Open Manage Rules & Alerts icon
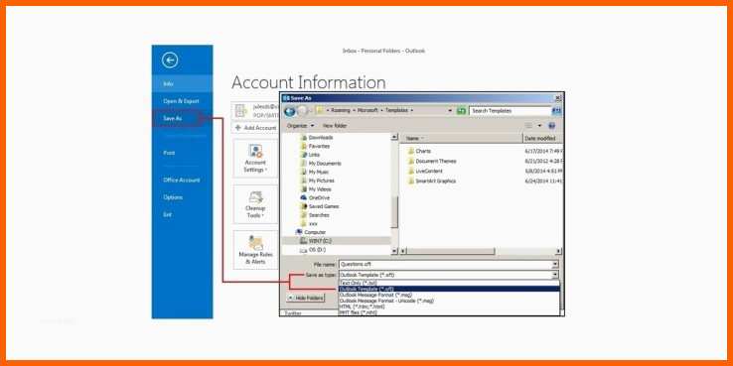The image size is (733, 366). click(x=255, y=250)
